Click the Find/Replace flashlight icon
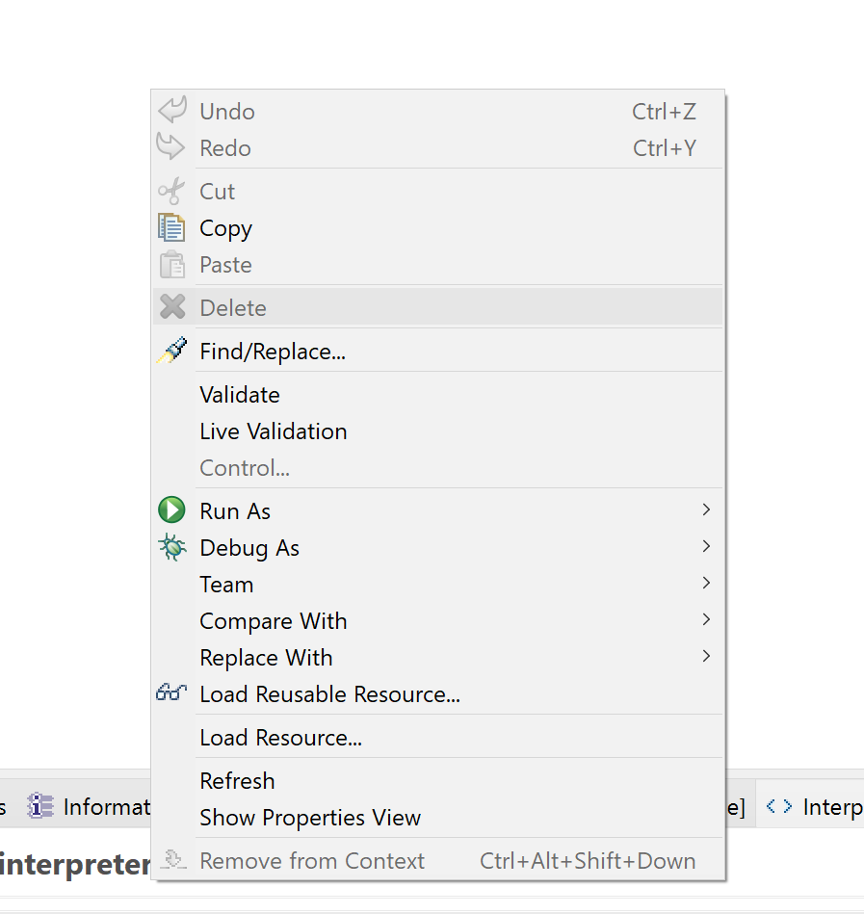Image resolution: width=864 pixels, height=914 pixels. click(171, 352)
